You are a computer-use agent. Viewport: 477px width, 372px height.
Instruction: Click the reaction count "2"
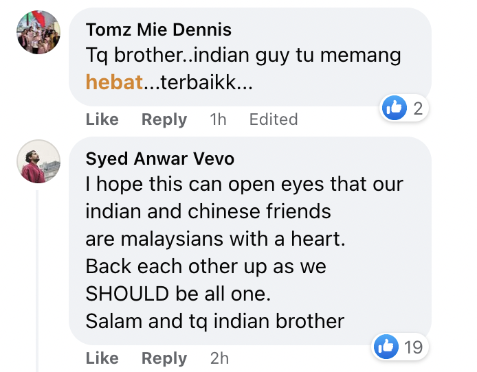(417, 107)
